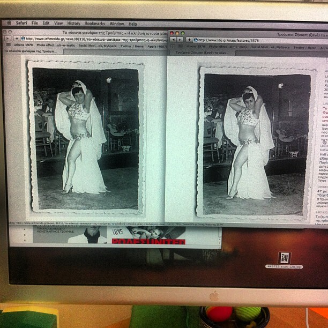Image resolution: width=328 pixels, height=328 pixels.
Task: Open the Safari menu
Action: point(21,23)
